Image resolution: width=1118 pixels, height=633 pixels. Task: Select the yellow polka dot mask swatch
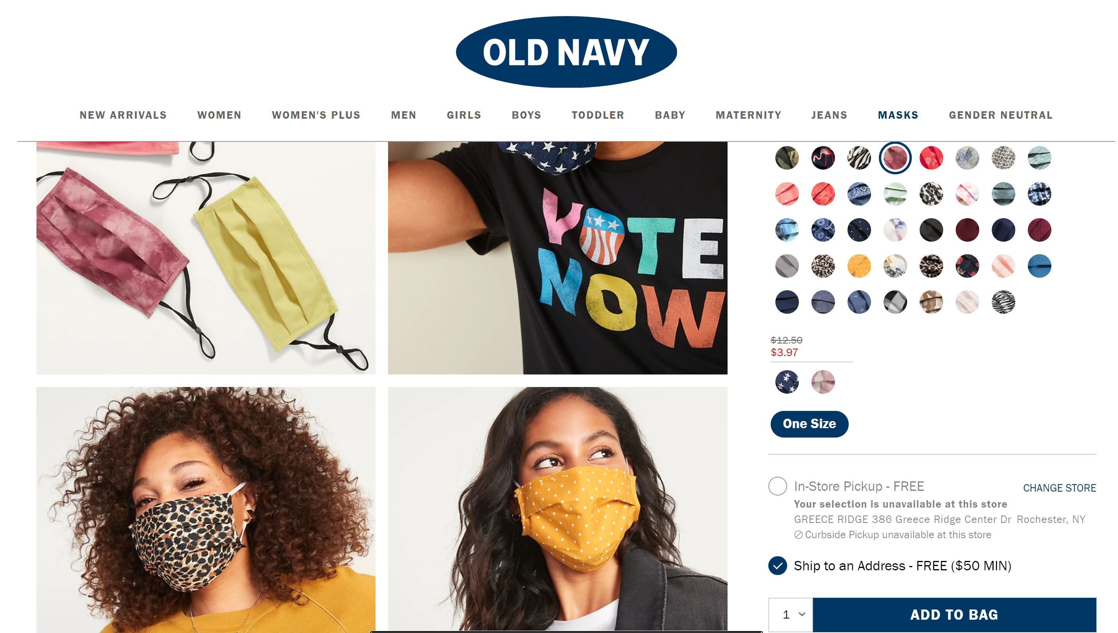point(859,266)
